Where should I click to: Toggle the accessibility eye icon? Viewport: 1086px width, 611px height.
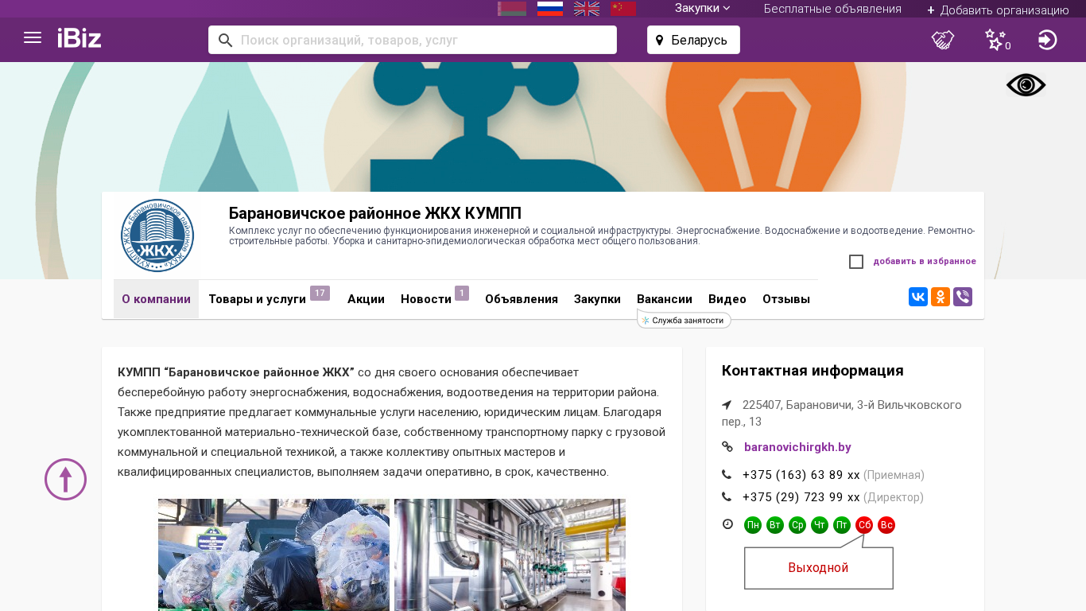point(1026,85)
